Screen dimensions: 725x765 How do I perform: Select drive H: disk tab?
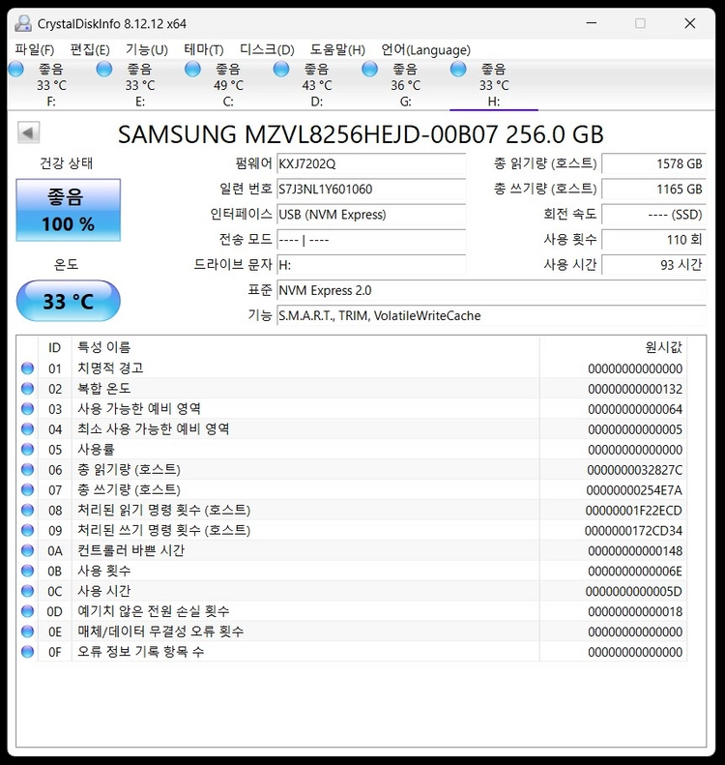tap(494, 85)
